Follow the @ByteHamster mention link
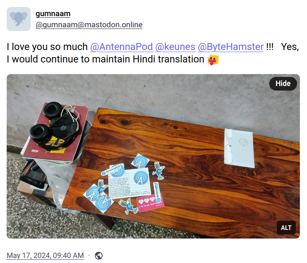The width and height of the screenshot is (307, 263). point(231,47)
